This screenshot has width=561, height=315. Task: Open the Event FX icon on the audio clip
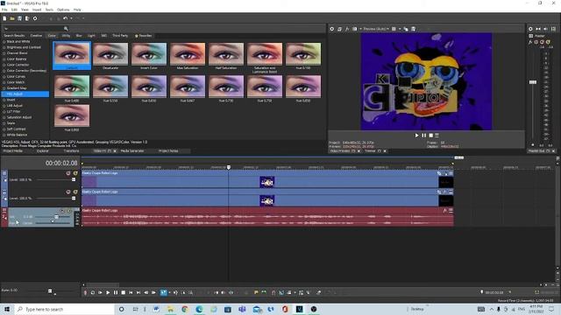[x=445, y=211]
